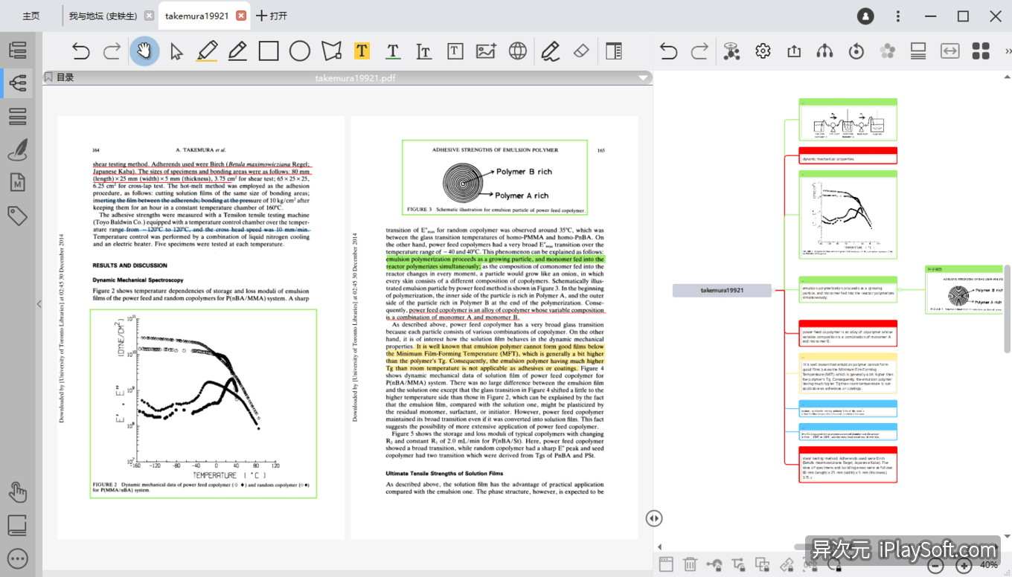Toggle the hand pan tool

146,51
